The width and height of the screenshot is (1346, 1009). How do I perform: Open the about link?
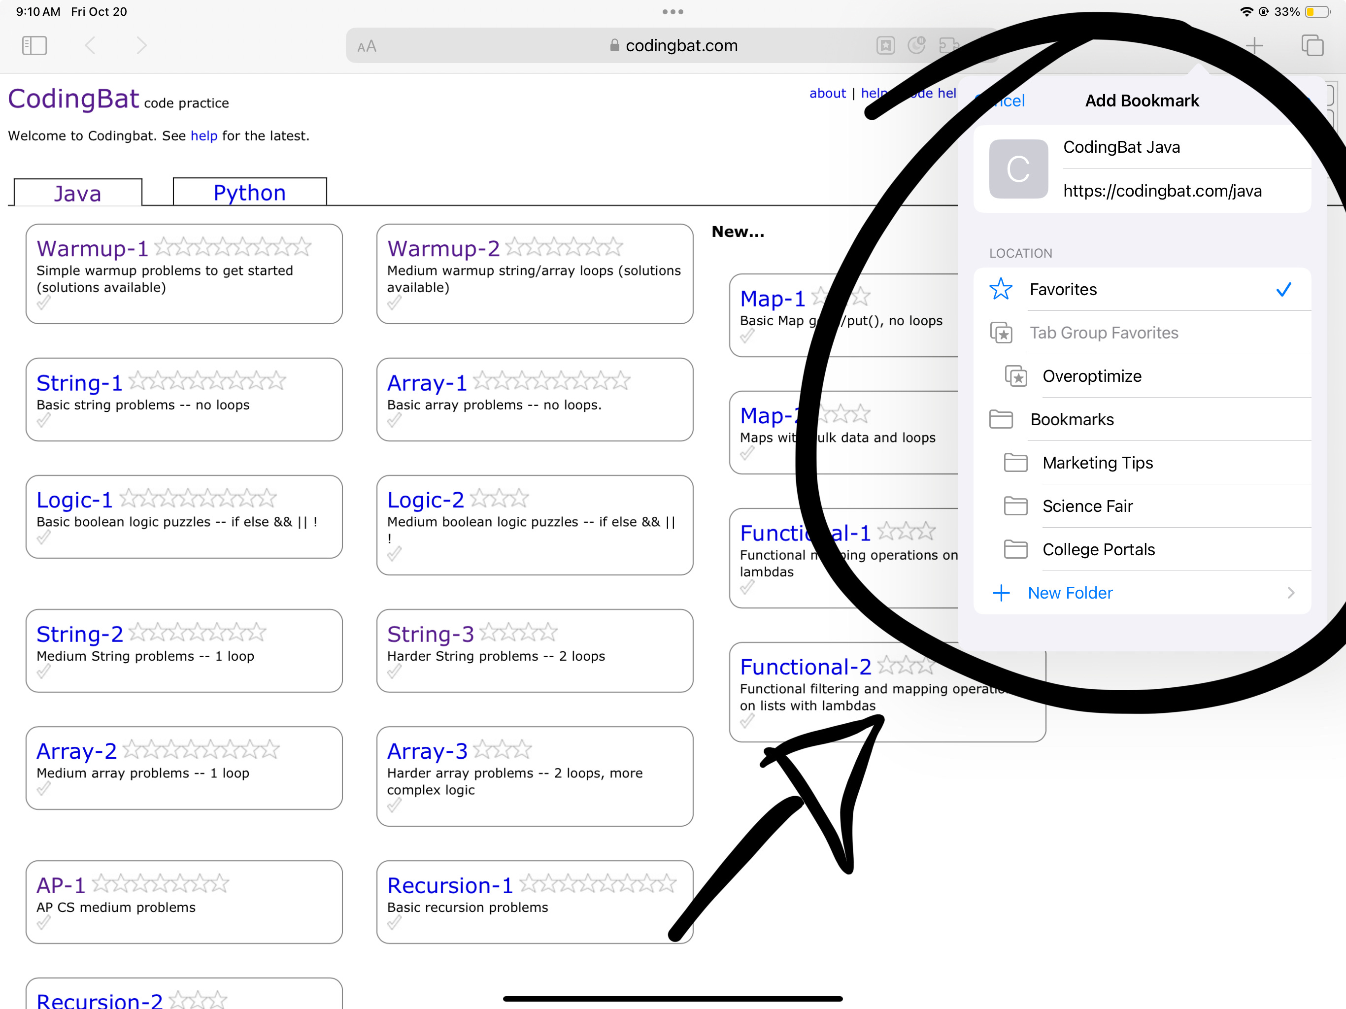(827, 93)
